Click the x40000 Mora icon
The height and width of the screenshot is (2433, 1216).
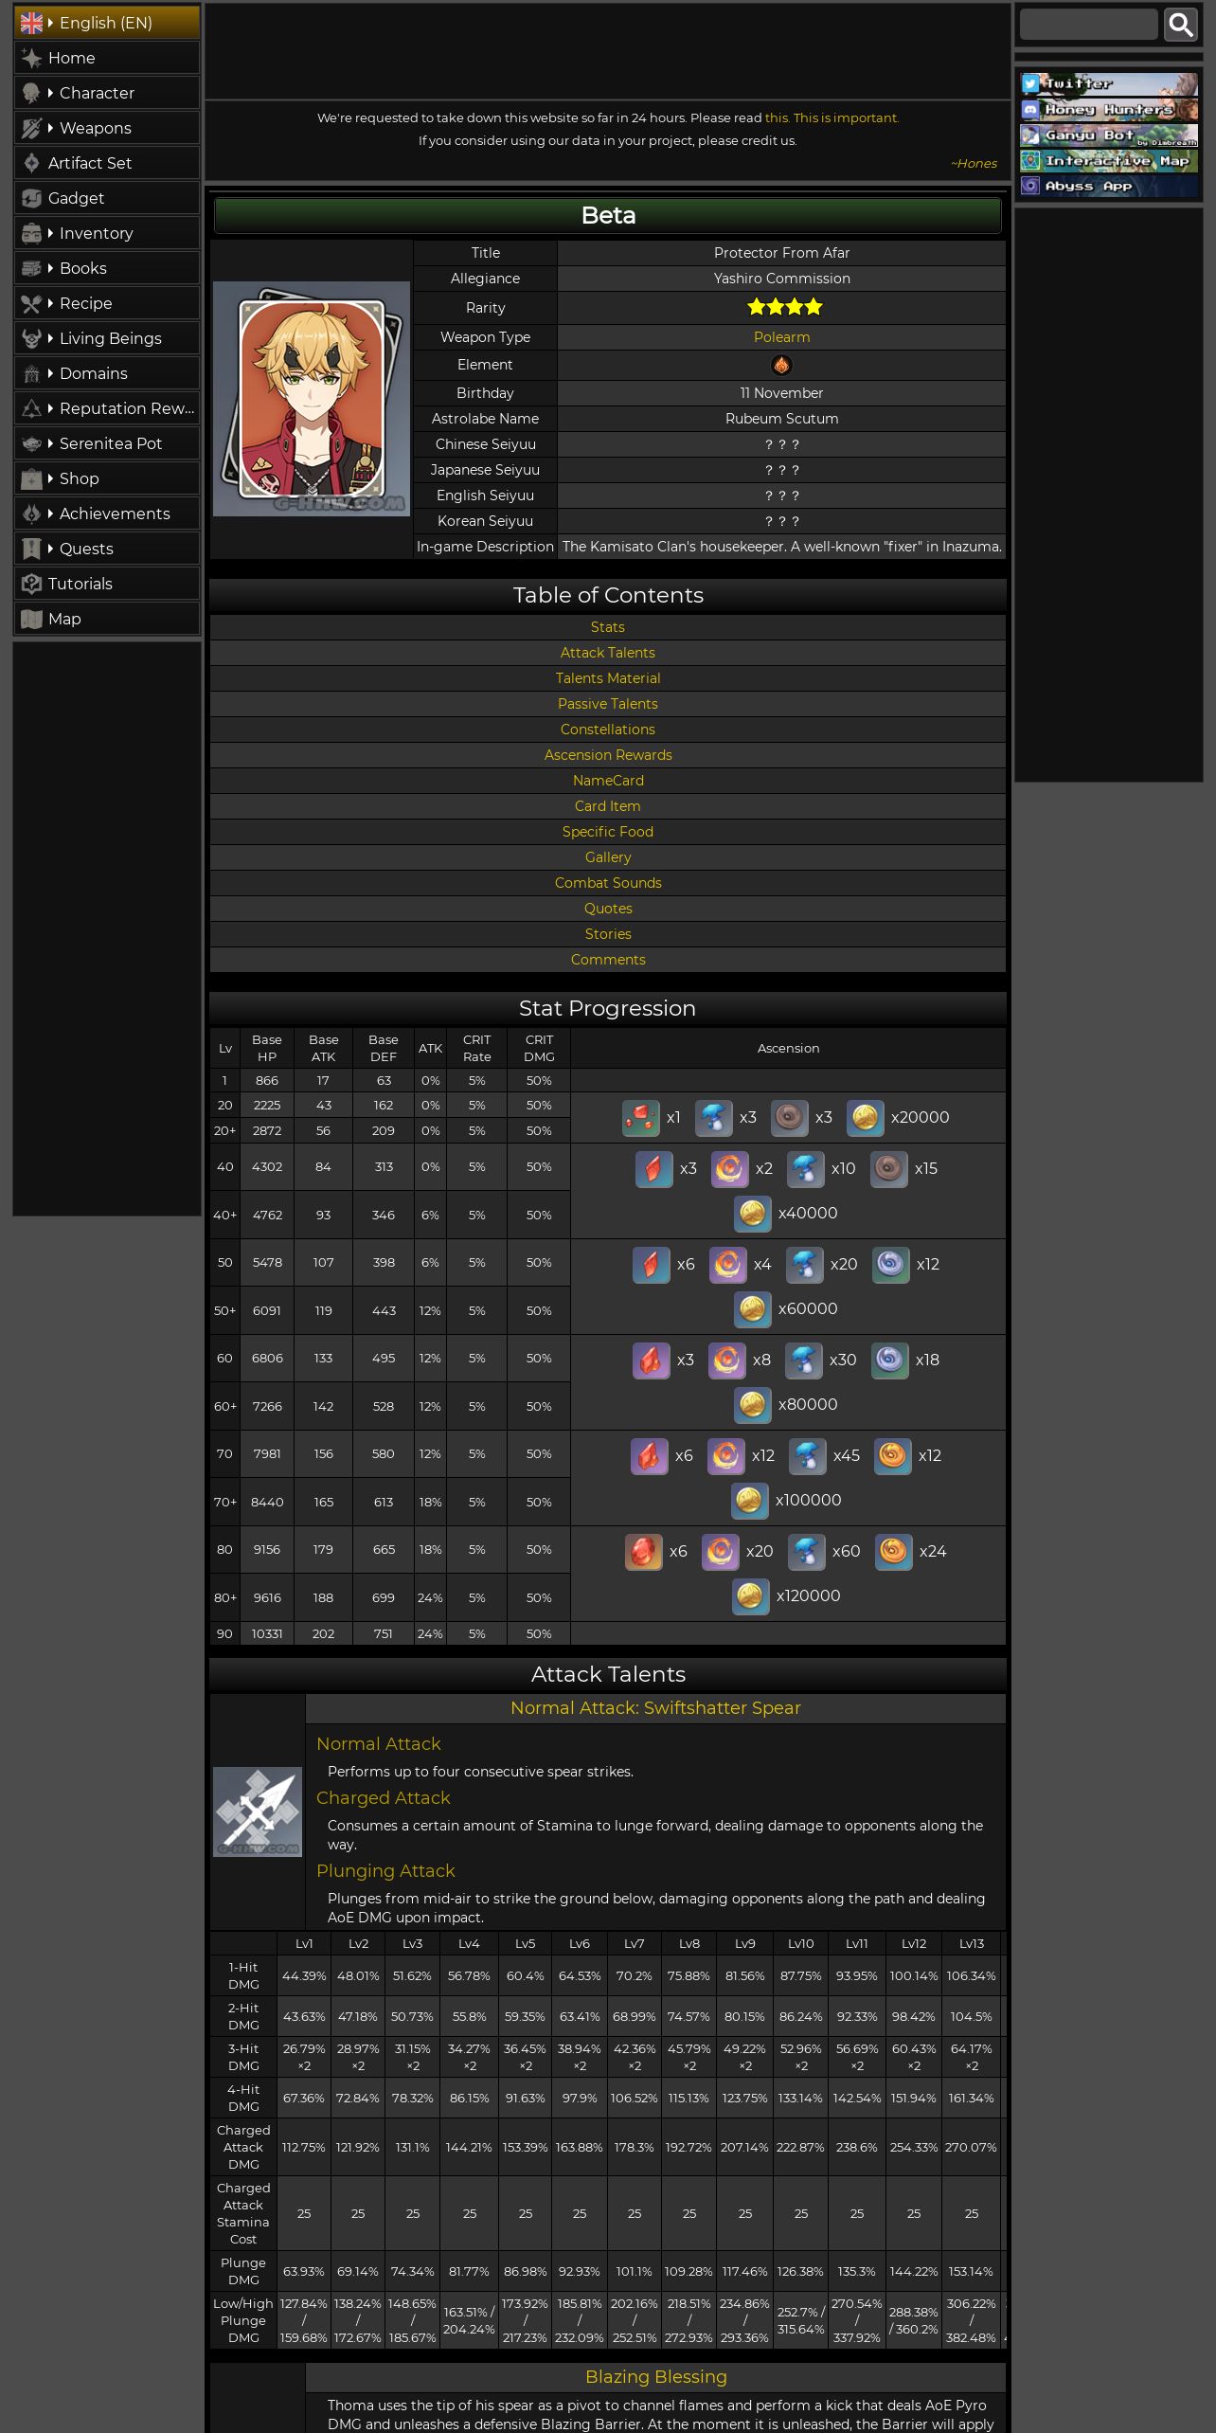click(753, 1214)
